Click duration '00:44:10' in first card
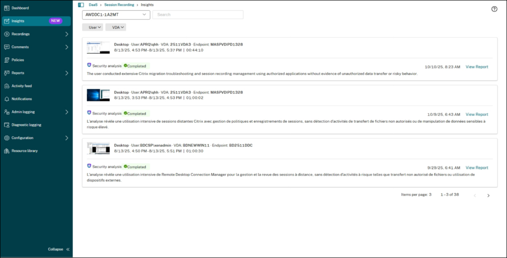Screen dimensions: 507x258 point(195,50)
